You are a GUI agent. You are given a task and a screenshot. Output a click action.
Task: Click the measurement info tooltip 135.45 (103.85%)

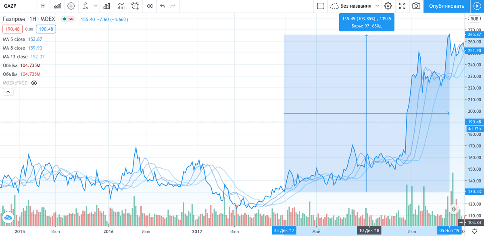click(366, 22)
